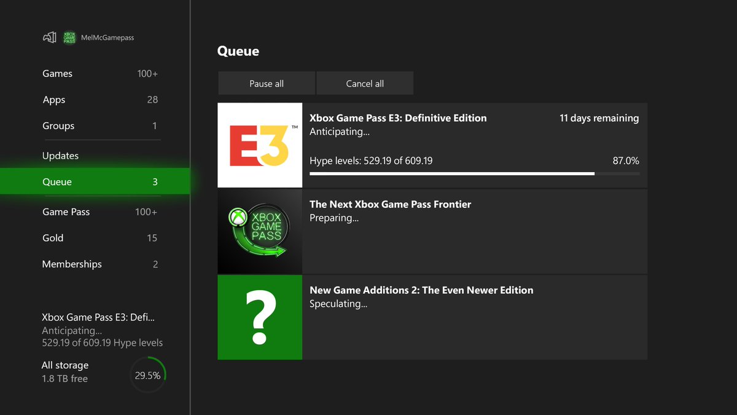This screenshot has width=737, height=415.
Task: Click the 29.5% storage ring indicator
Action: [x=148, y=374]
